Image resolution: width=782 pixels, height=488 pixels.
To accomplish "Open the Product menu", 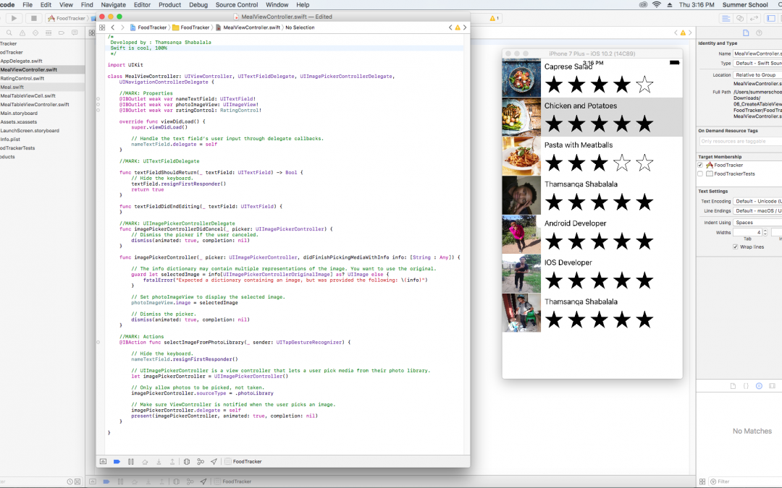I will click(x=169, y=5).
